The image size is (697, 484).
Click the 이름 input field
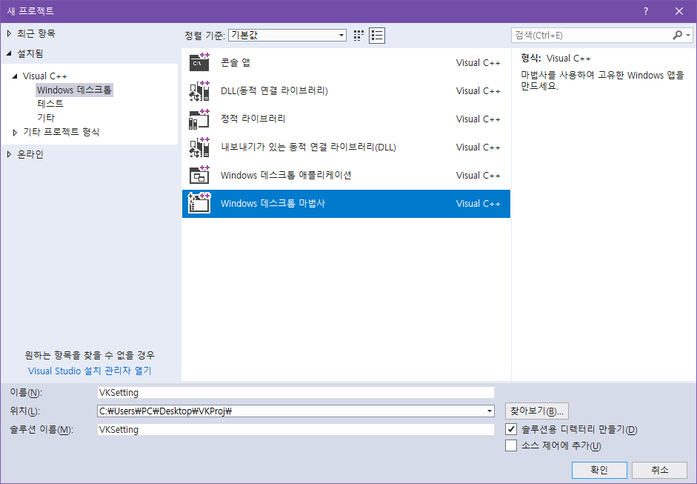tap(296, 392)
